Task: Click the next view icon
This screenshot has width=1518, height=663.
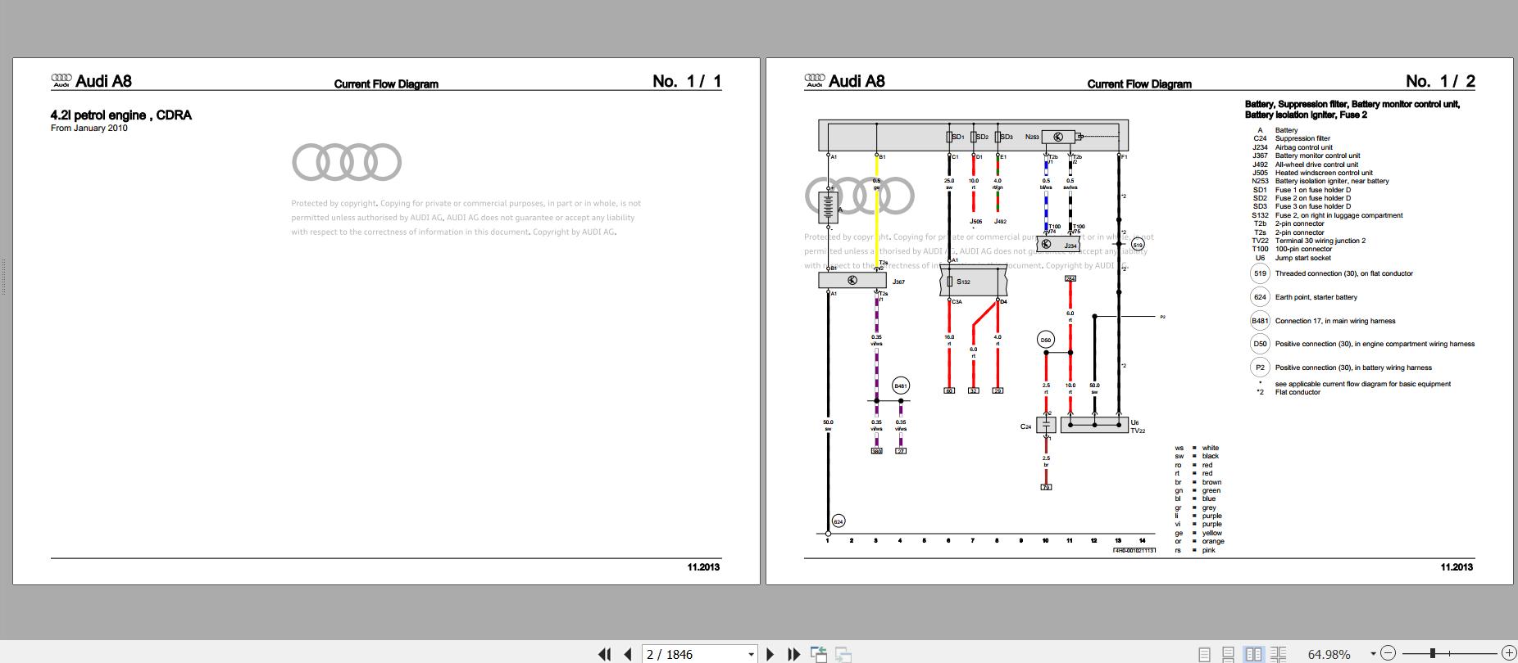Action: [843, 654]
